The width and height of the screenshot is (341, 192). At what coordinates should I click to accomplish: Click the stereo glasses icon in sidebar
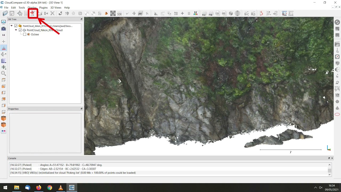(3, 131)
